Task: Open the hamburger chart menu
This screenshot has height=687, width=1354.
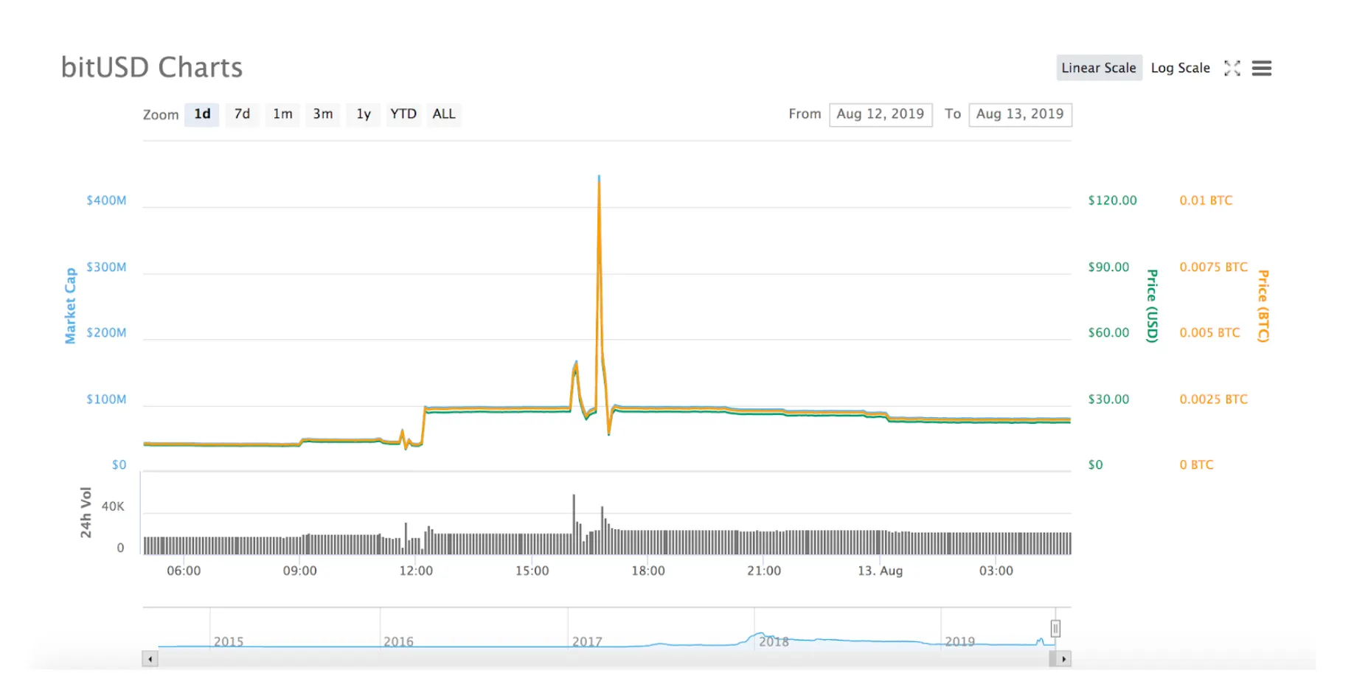Action: (x=1262, y=69)
